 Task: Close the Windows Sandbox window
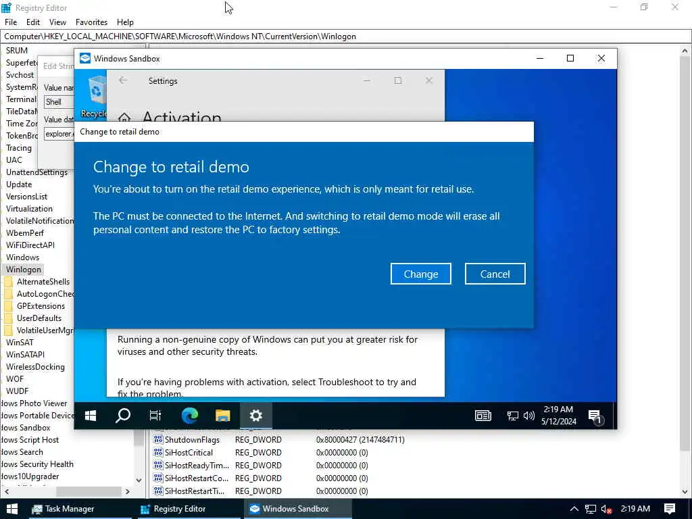click(601, 58)
